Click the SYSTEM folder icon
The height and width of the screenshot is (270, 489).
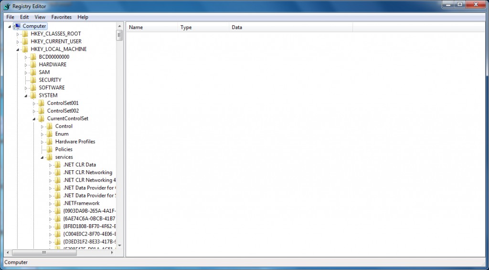coord(33,95)
